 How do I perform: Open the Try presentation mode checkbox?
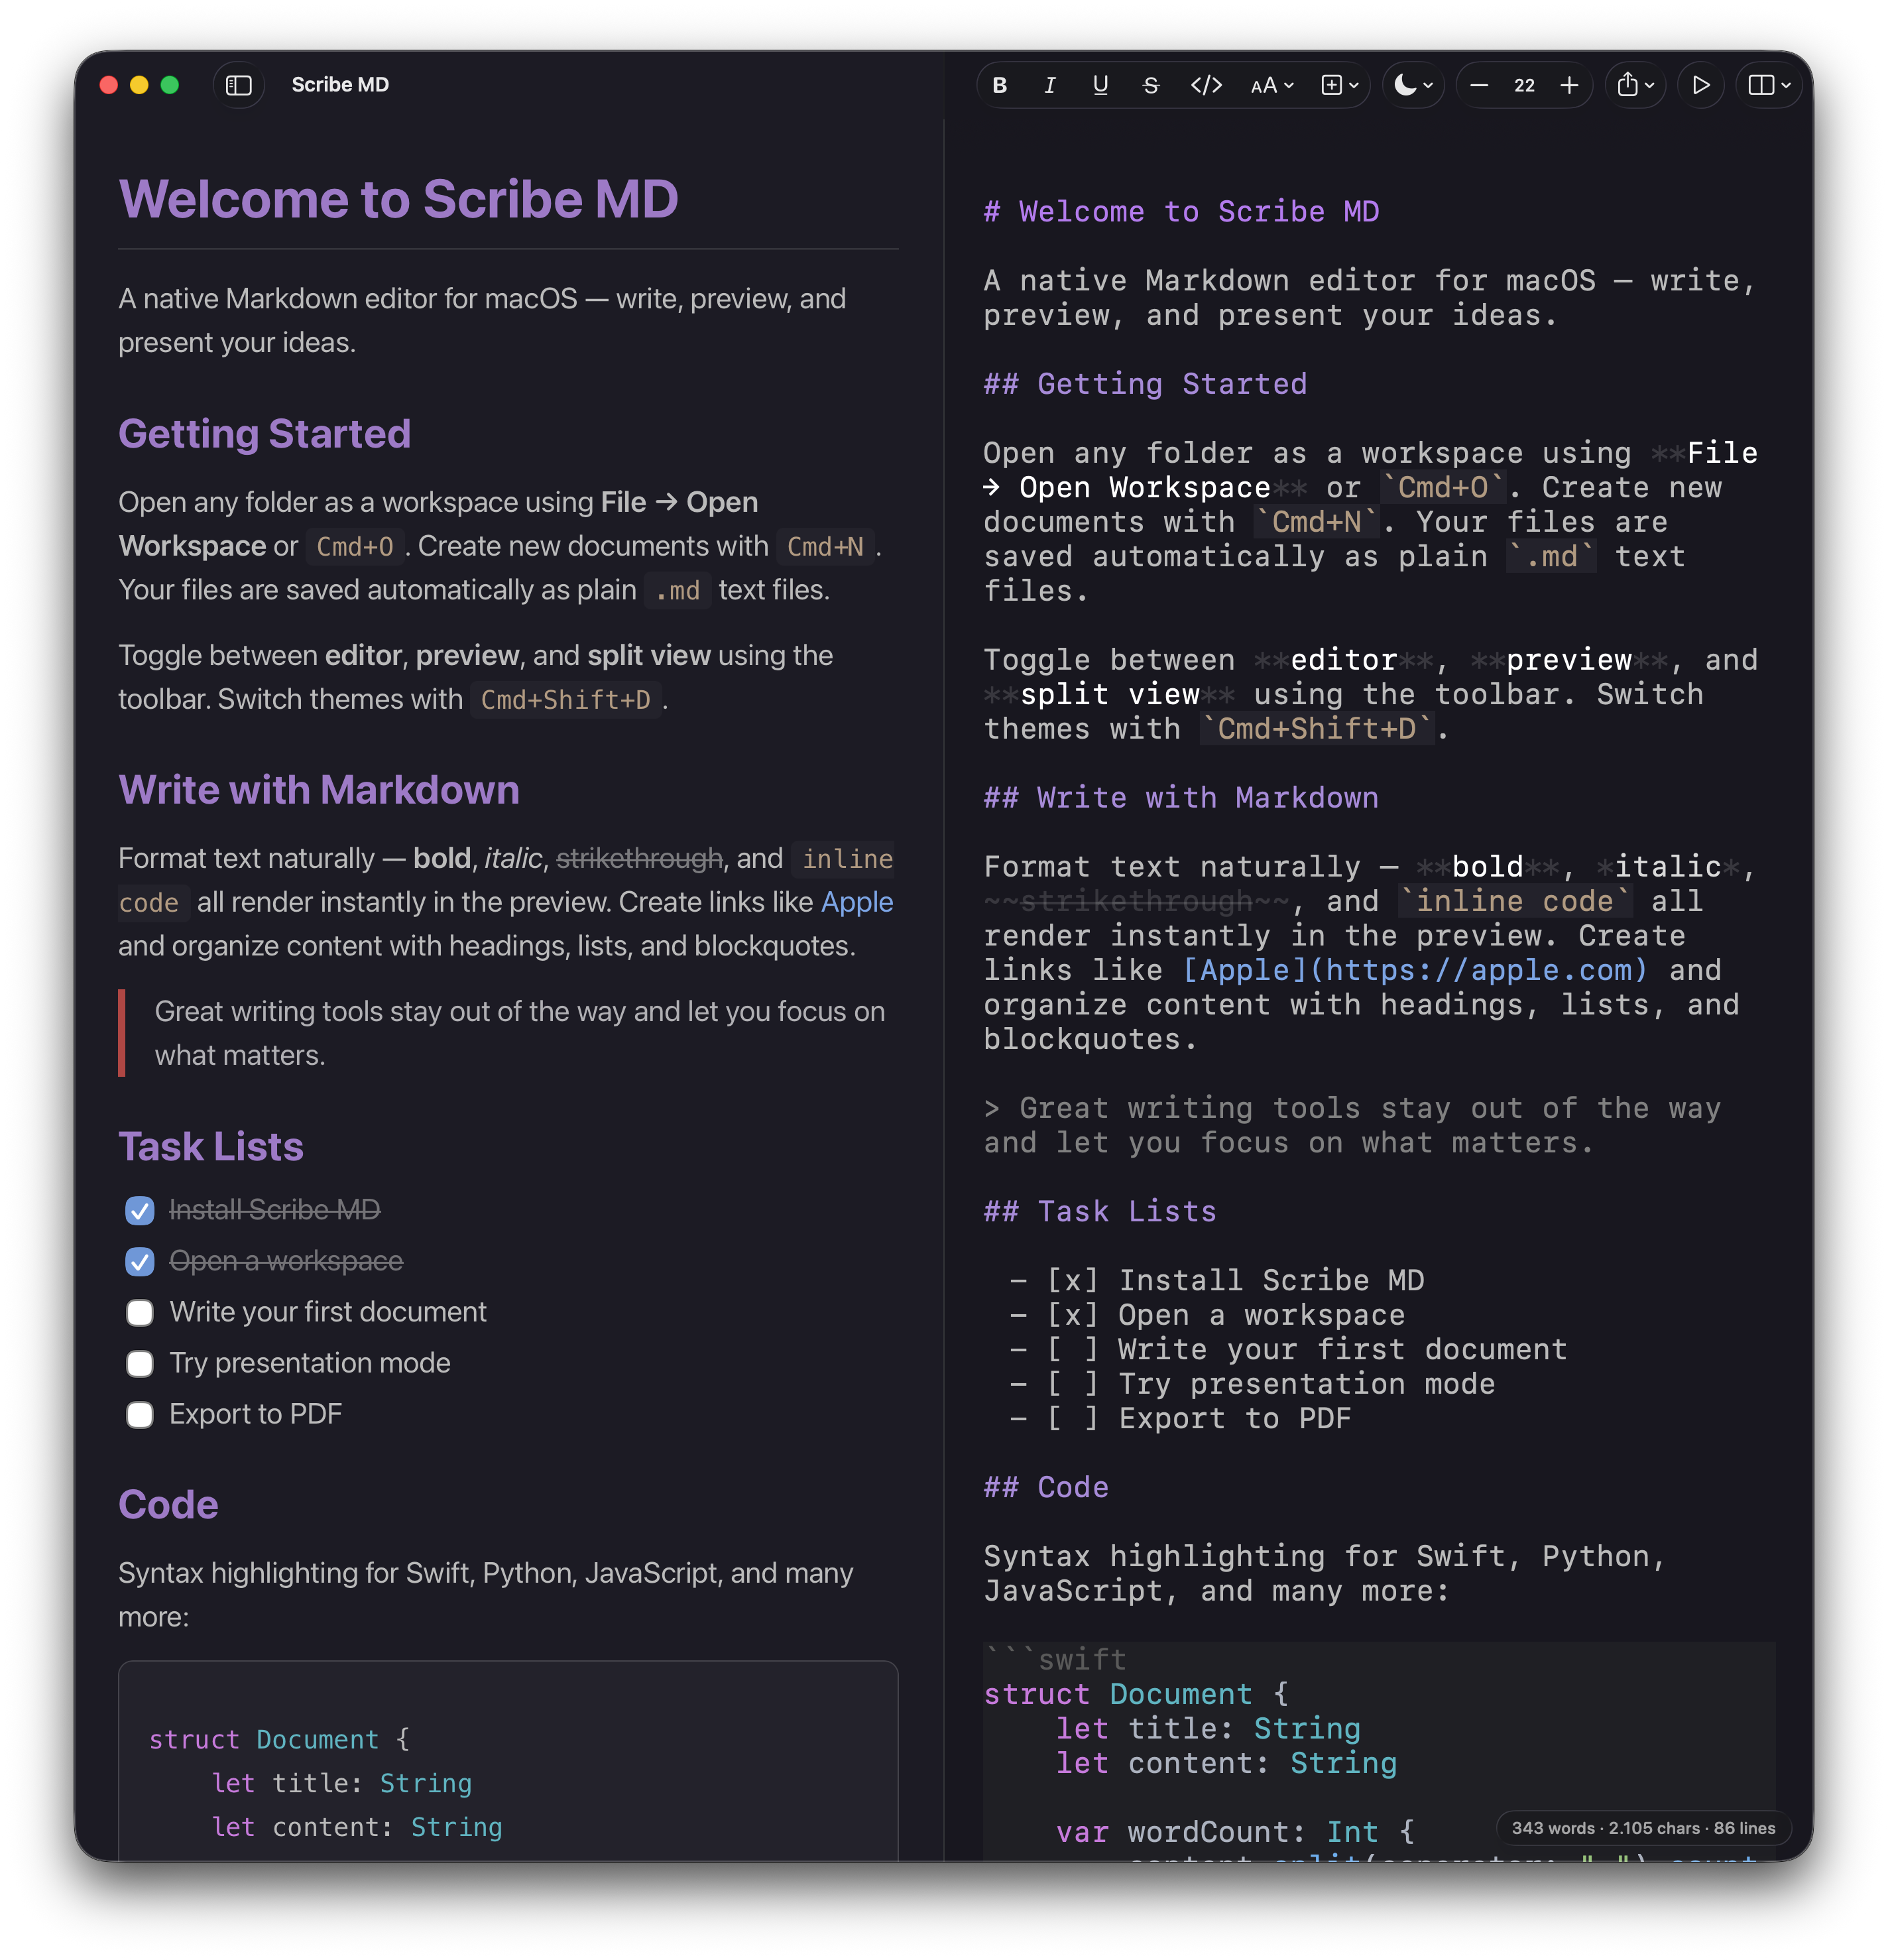pyautogui.click(x=140, y=1363)
